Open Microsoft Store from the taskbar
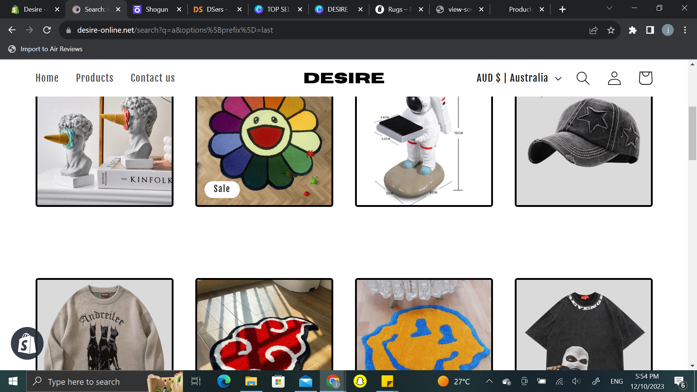The image size is (697, 392). [278, 381]
